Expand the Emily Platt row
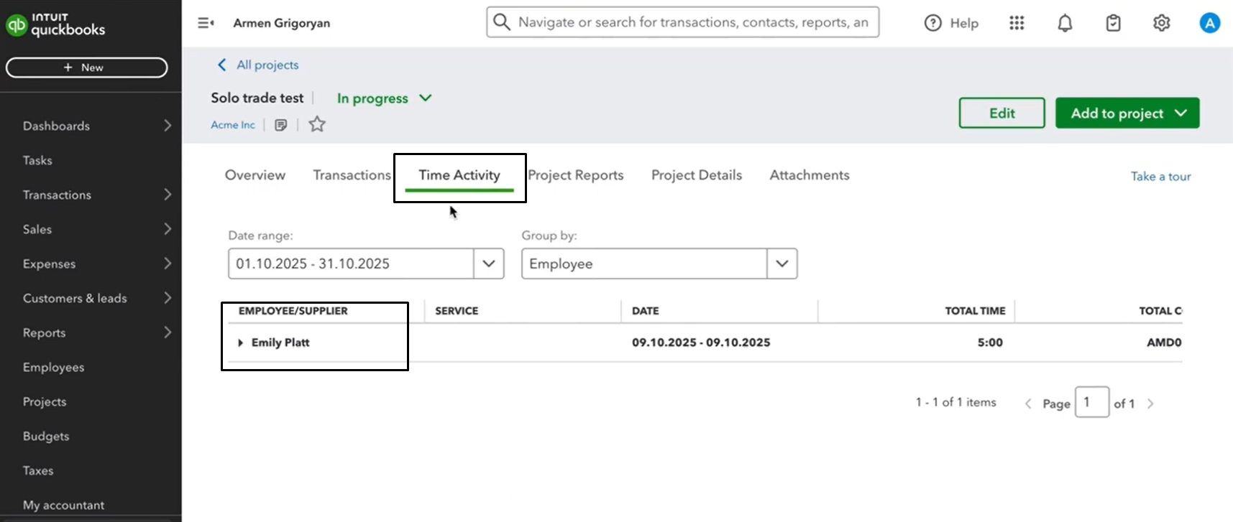 241,343
